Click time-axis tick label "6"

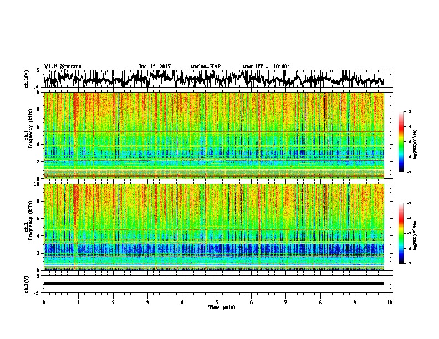click(252, 302)
